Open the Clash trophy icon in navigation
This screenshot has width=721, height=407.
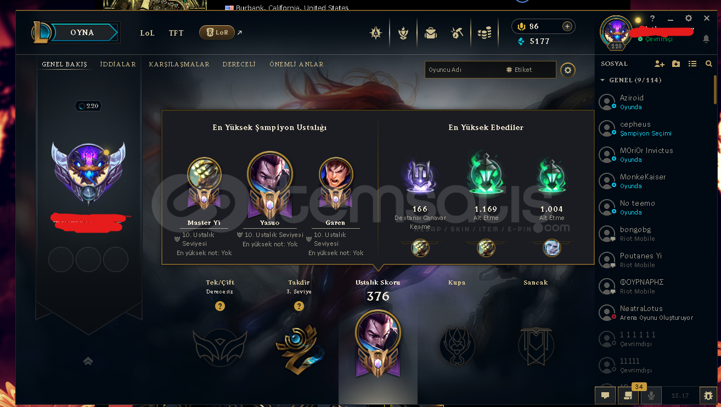click(x=376, y=33)
